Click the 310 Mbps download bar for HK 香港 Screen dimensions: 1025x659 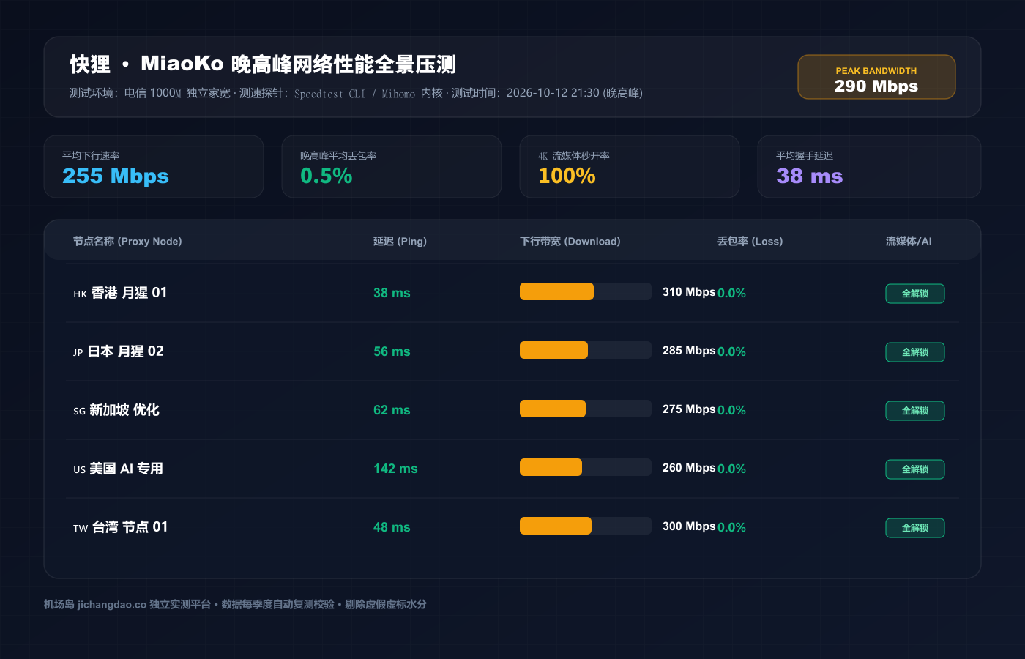[x=586, y=291]
